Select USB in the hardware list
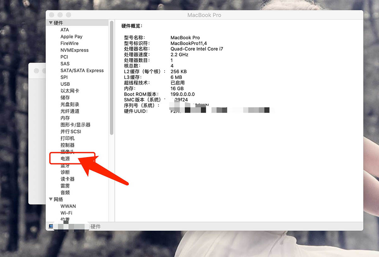The image size is (379, 257). pos(65,84)
